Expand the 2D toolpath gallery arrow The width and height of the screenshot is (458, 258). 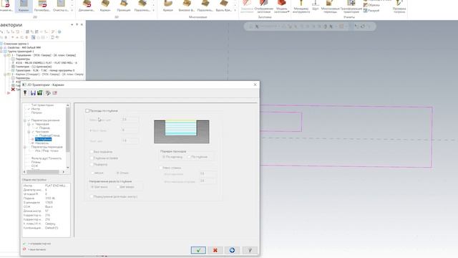pos(72,10)
